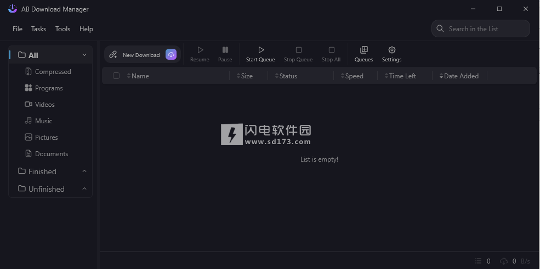The width and height of the screenshot is (540, 269).
Task: Collapse the All category chevron
Action: pyautogui.click(x=84, y=55)
